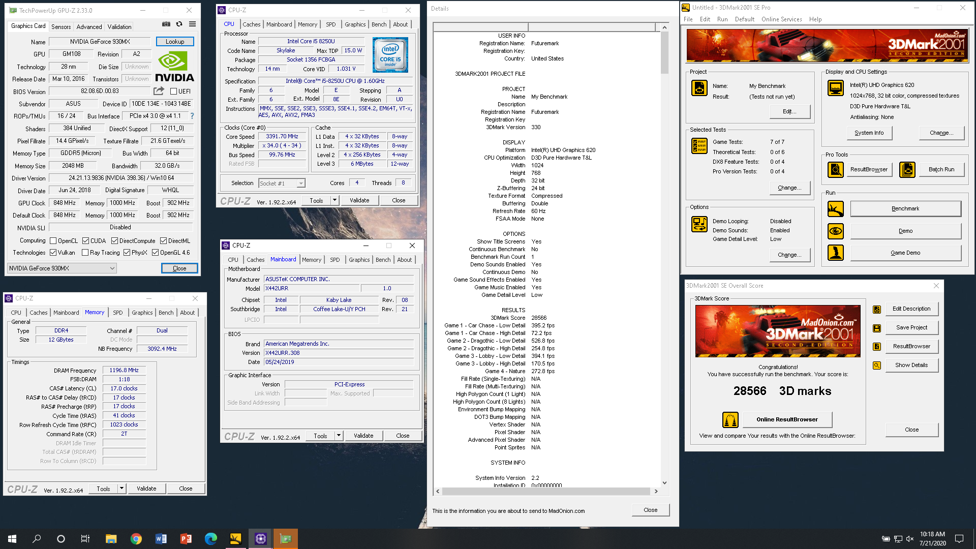Click the GPU Name field NVIDIA GeForce 930MX
976x549 pixels.
pos(100,42)
